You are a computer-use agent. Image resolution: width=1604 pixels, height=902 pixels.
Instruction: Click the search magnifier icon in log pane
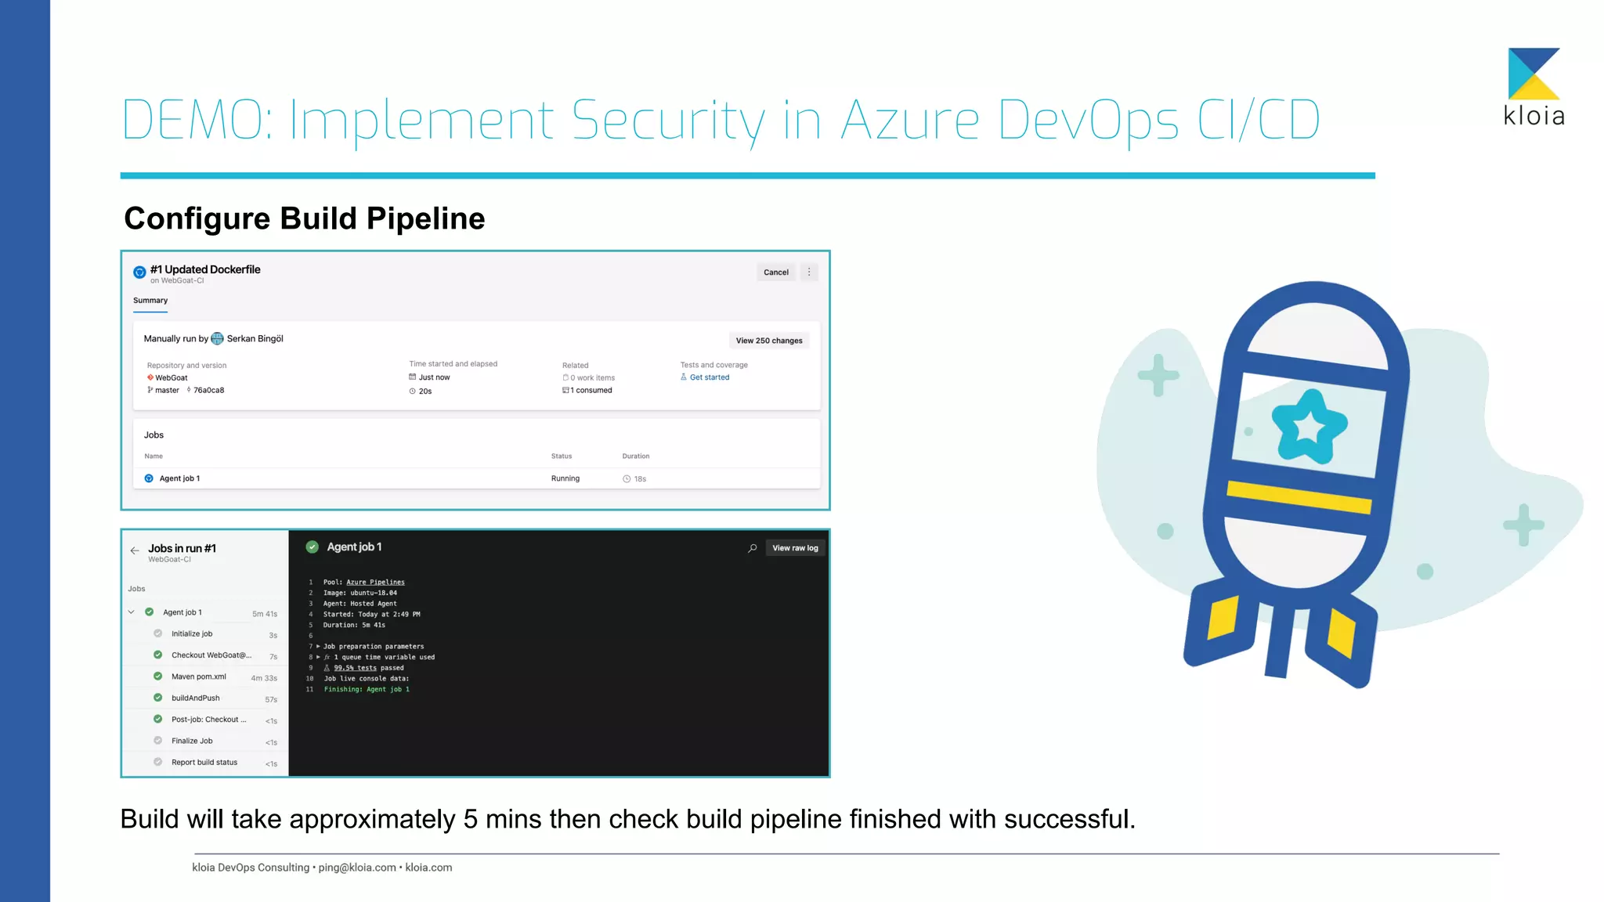pyautogui.click(x=752, y=548)
